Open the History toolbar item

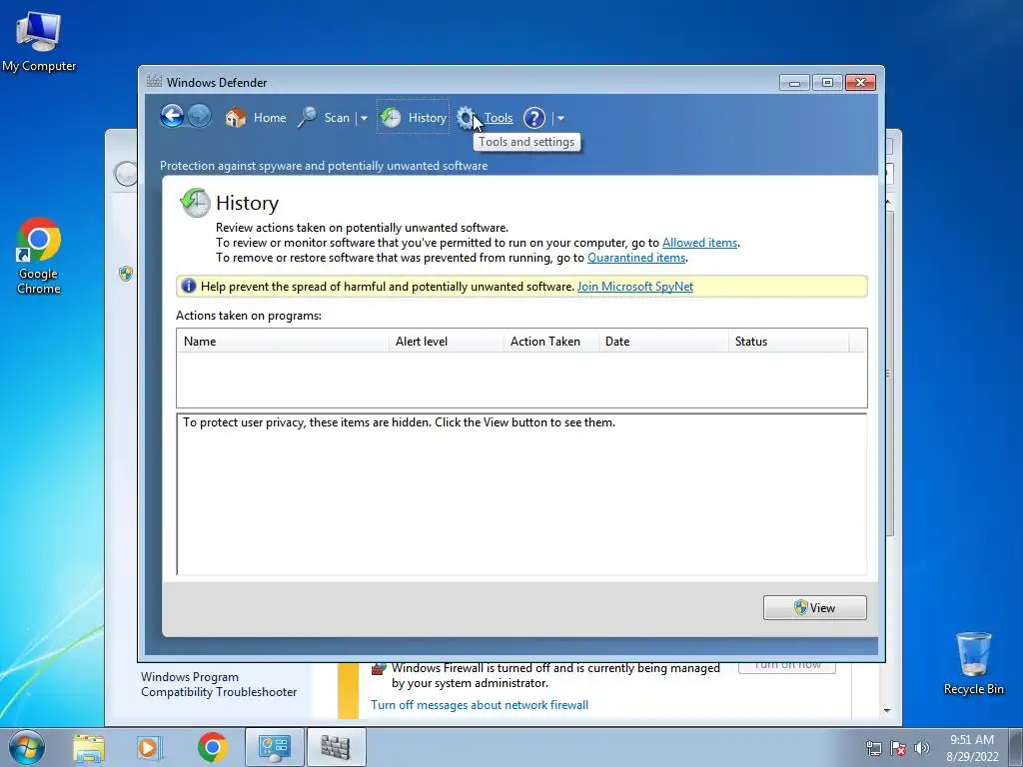(413, 118)
